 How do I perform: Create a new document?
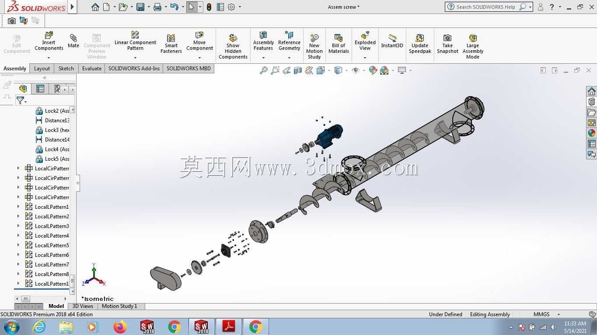[x=106, y=7]
